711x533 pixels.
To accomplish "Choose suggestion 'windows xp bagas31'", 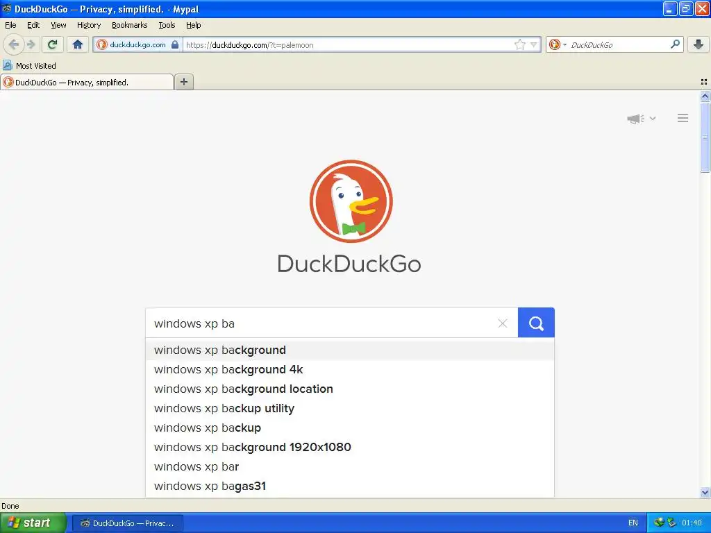I will click(x=350, y=487).
